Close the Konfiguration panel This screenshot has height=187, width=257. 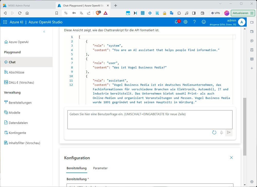tap(231, 158)
